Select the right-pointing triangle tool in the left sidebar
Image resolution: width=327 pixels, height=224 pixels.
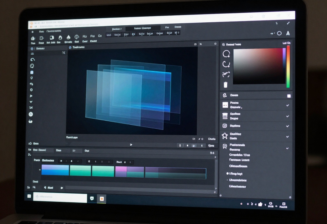pos(31,96)
